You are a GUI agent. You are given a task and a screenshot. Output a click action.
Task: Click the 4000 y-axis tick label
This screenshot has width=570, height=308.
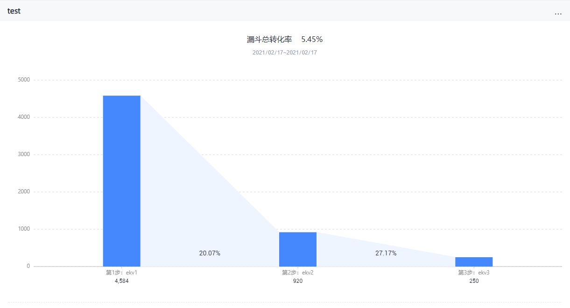tap(24, 117)
